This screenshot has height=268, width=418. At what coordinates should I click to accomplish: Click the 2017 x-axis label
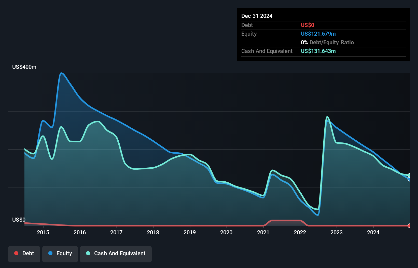[116, 232]
